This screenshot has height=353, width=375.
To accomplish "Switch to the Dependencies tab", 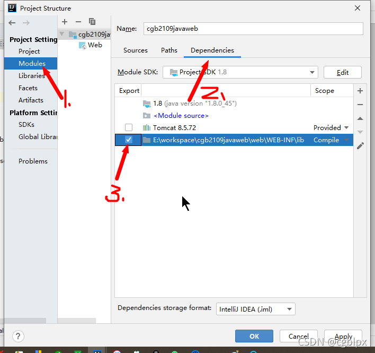I will pos(212,50).
